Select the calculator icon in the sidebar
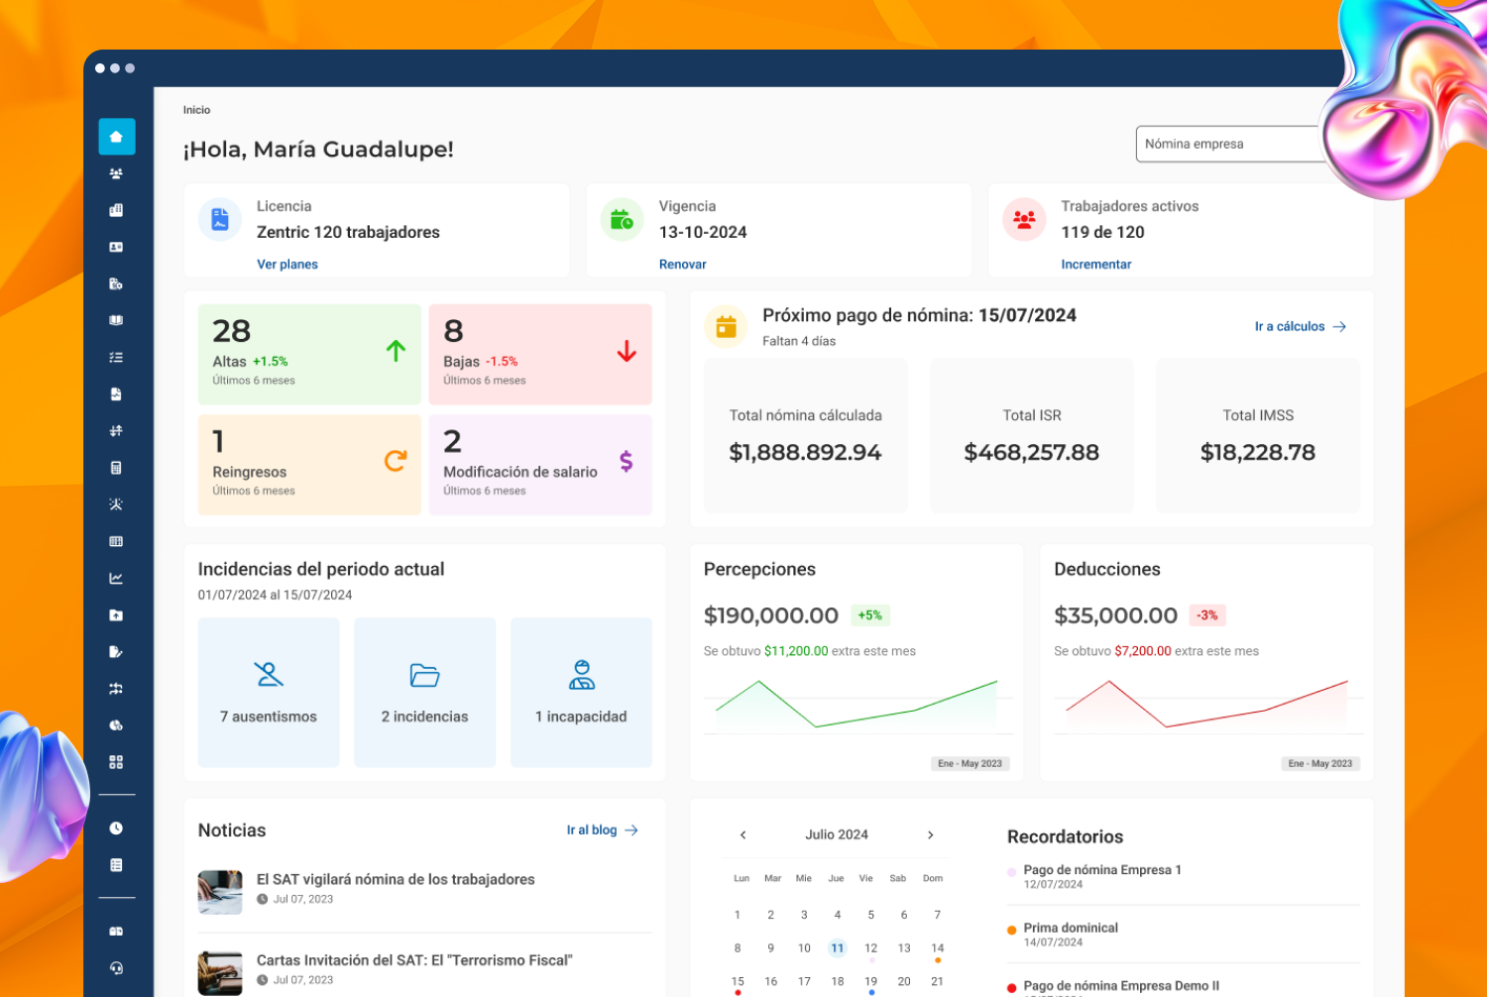The width and height of the screenshot is (1487, 997). click(x=116, y=468)
